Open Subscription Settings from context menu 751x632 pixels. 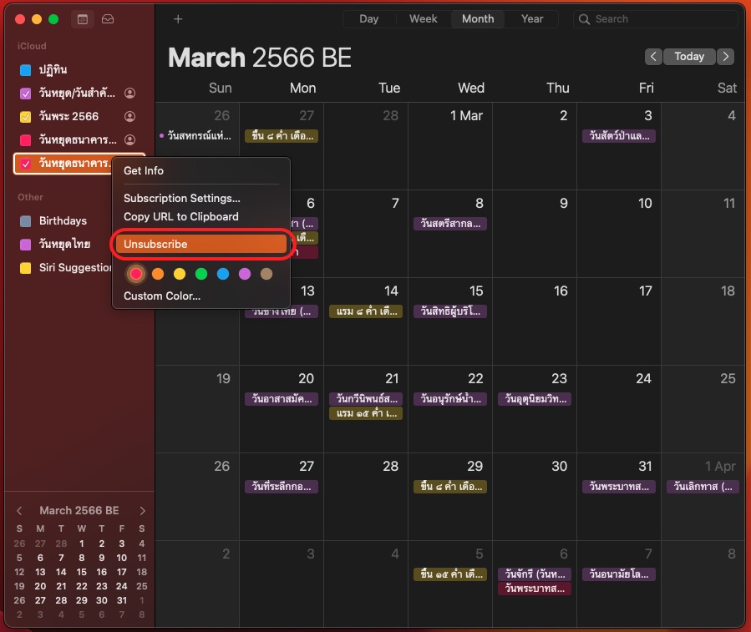pos(182,199)
